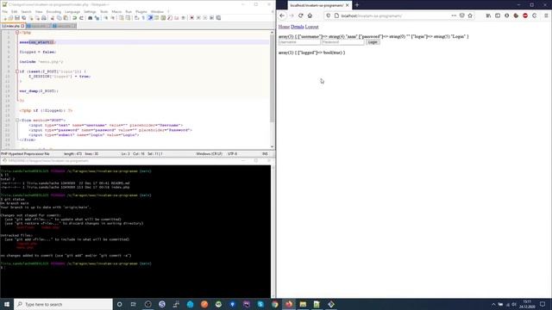Open the notification center in the taskbar
Image resolution: width=552 pixels, height=310 pixels.
(543, 304)
